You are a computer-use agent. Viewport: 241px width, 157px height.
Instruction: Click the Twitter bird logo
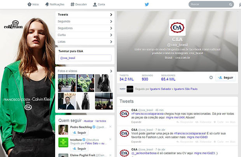coord(147,4)
